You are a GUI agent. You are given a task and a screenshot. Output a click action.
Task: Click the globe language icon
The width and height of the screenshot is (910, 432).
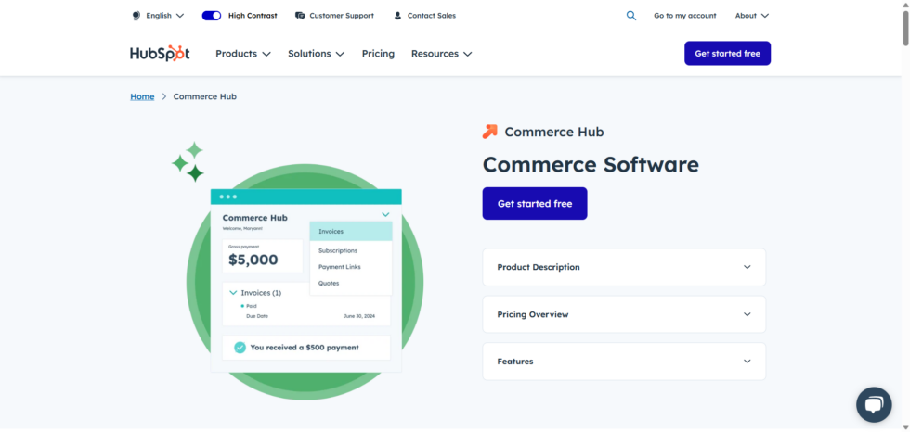click(x=136, y=16)
